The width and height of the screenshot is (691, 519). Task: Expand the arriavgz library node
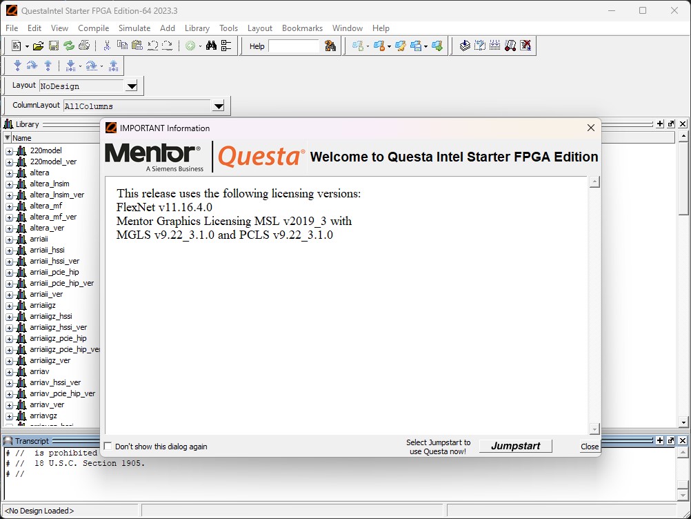(9, 416)
